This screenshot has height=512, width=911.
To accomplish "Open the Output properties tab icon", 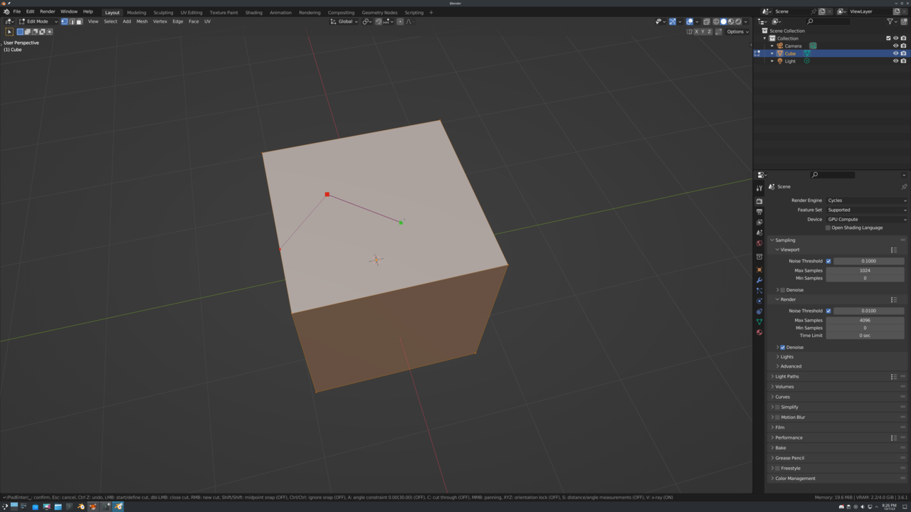I will [x=759, y=212].
